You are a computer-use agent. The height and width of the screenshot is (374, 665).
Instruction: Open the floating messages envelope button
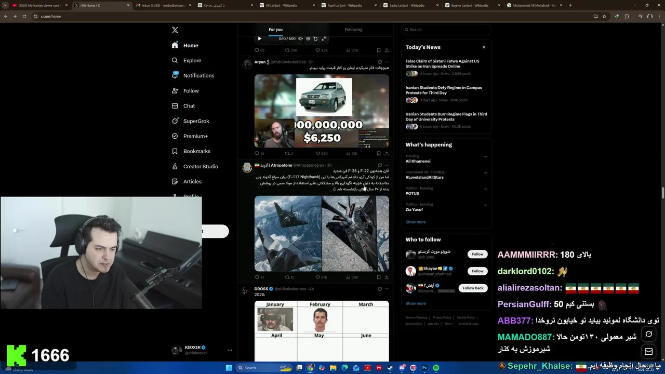(x=648, y=352)
